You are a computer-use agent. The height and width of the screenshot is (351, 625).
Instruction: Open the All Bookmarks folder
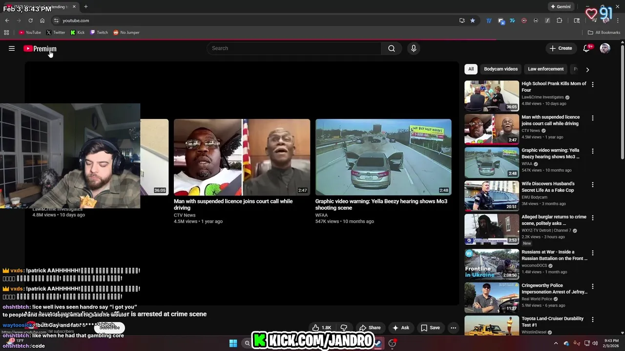604,33
